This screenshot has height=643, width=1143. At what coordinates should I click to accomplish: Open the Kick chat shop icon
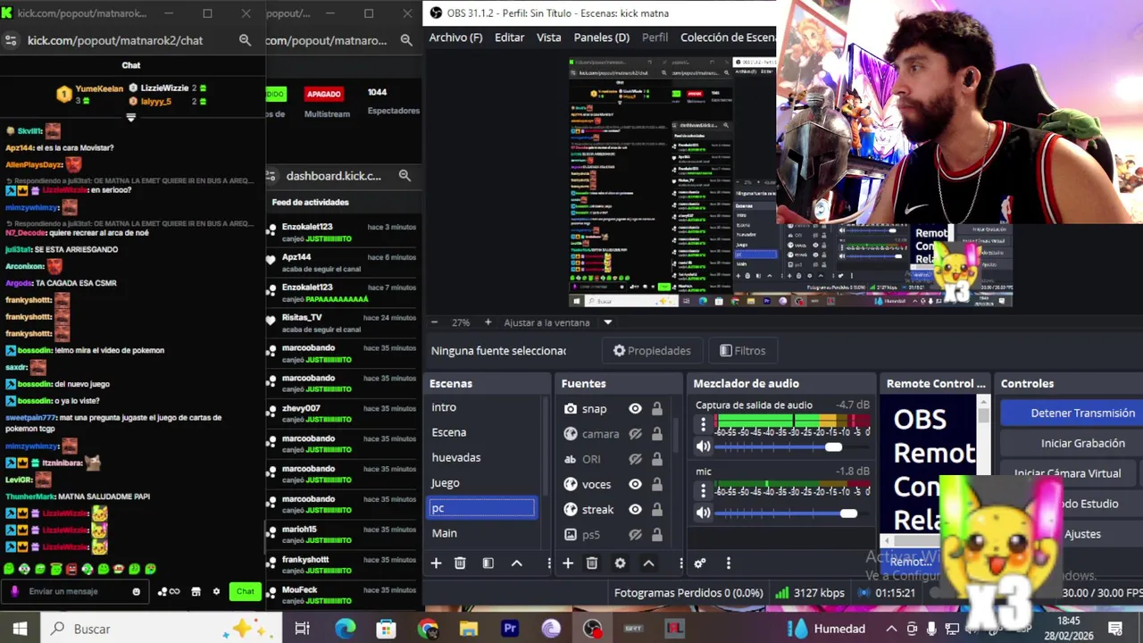pos(196,591)
